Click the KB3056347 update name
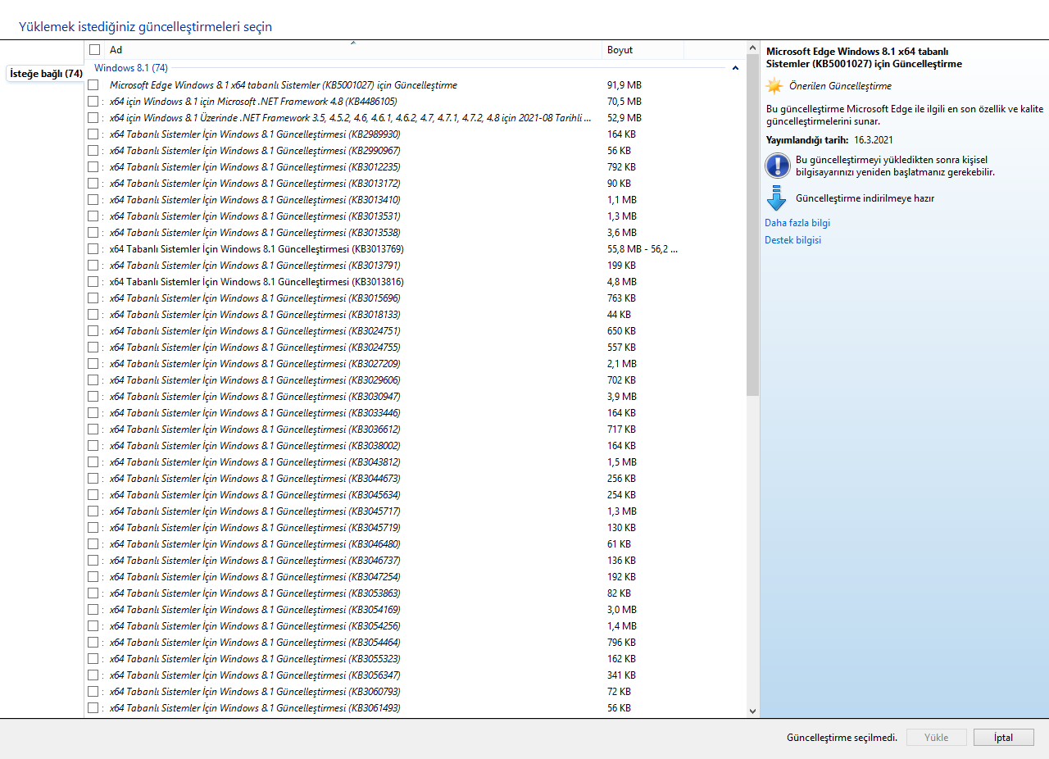 point(255,675)
